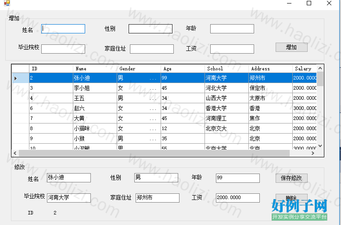Image resolution: width=341 pixels, height=225 pixels.
Task: Click the grid's vertical scrollbar down arrow
Action: (320, 146)
